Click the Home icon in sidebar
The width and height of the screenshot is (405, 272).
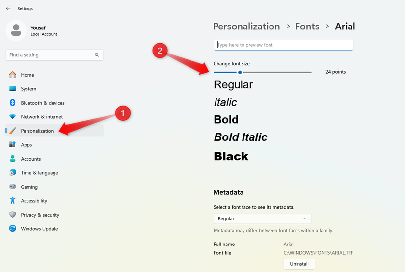[x=12, y=75]
